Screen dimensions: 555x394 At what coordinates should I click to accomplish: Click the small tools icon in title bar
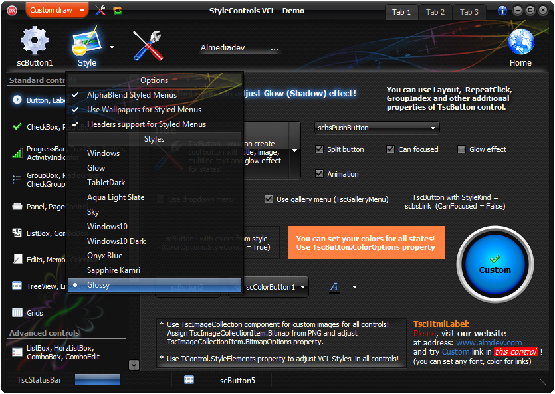point(100,10)
